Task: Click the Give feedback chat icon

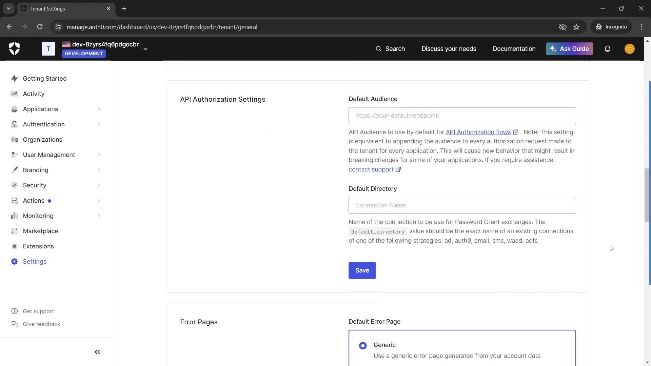Action: pos(14,324)
